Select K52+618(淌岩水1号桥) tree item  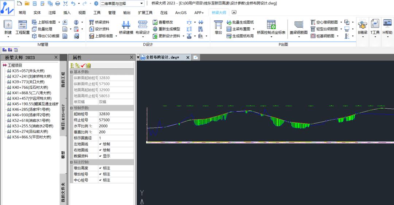(x=31, y=120)
